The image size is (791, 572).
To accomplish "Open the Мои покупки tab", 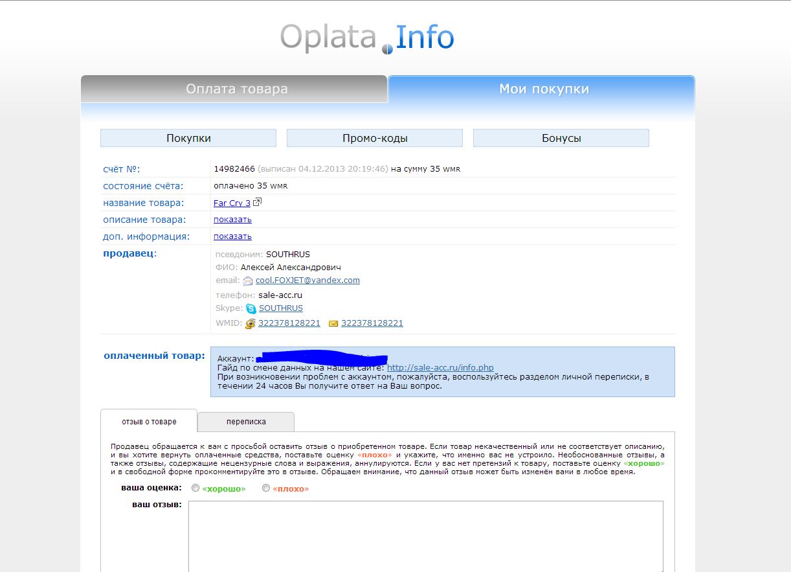I will (543, 89).
